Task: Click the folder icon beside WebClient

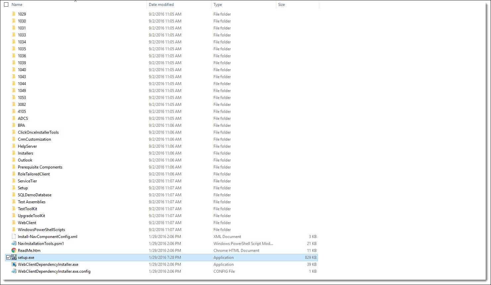Action: click(14, 222)
